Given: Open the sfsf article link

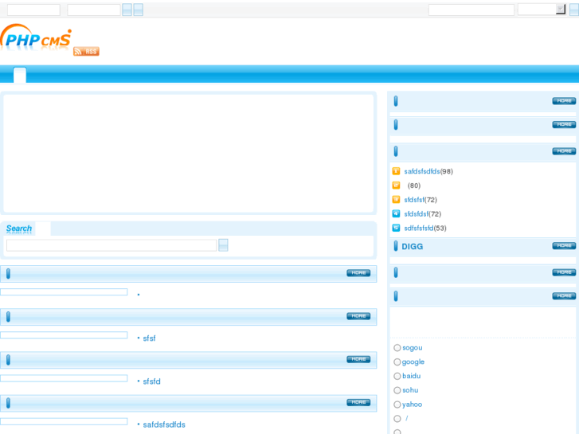Looking at the screenshot, I should [149, 338].
